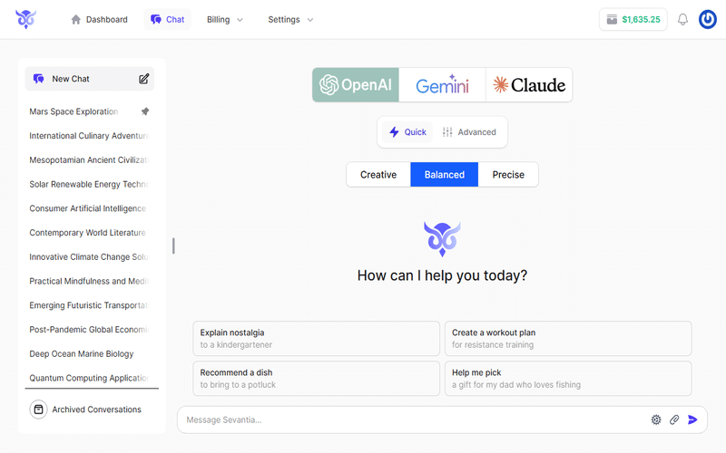This screenshot has height=453, width=726.
Task: Select the Precise response style
Action: click(508, 175)
